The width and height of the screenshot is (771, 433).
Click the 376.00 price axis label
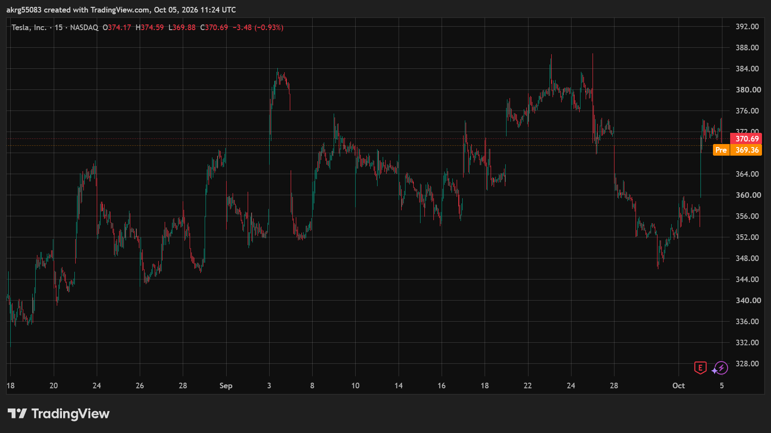tap(747, 111)
